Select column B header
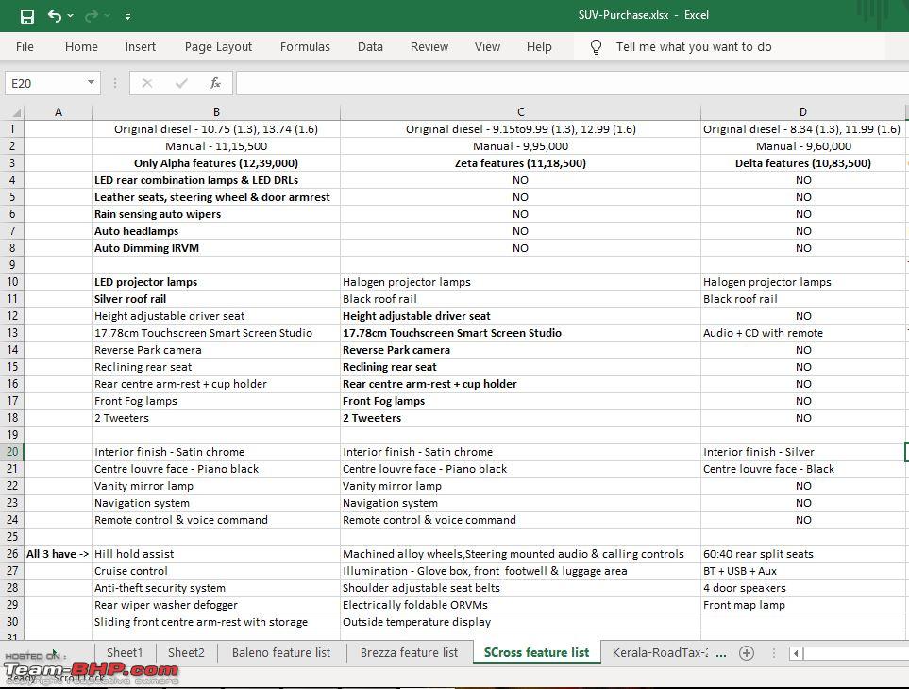The image size is (909, 689). coord(216,111)
